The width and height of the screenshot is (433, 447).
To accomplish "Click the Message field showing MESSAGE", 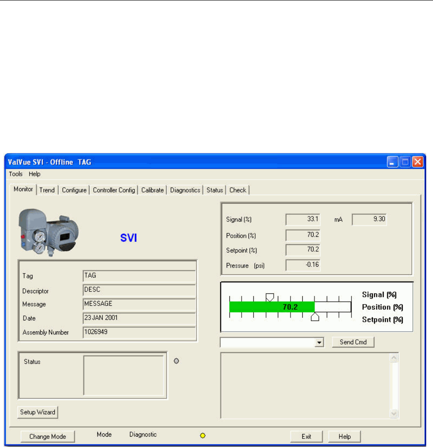I will pyautogui.click(x=139, y=304).
